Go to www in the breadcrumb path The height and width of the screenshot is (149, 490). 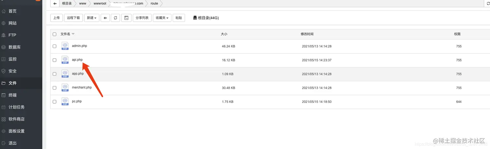pos(82,4)
